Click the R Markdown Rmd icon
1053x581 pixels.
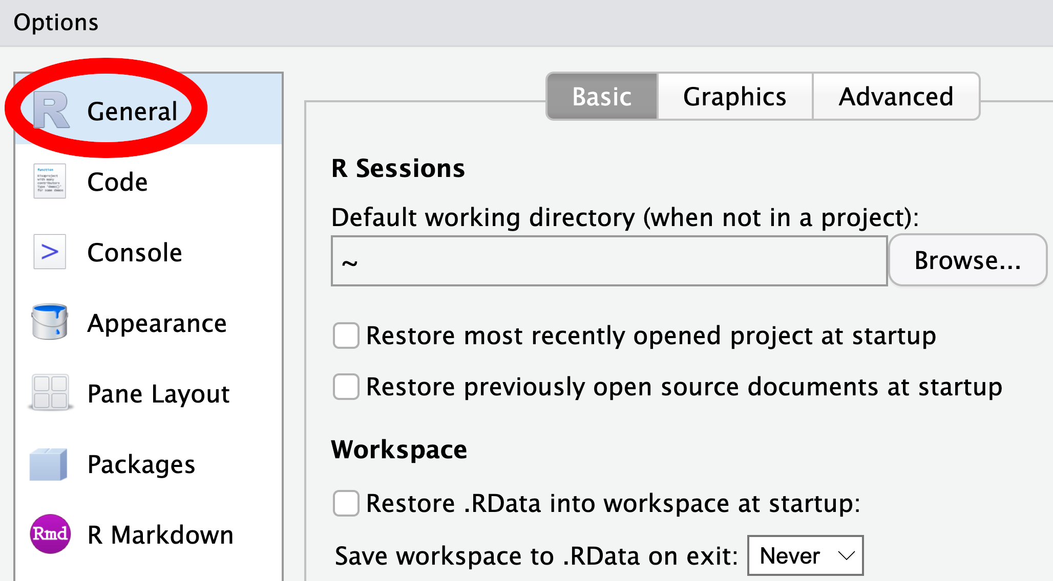50,534
